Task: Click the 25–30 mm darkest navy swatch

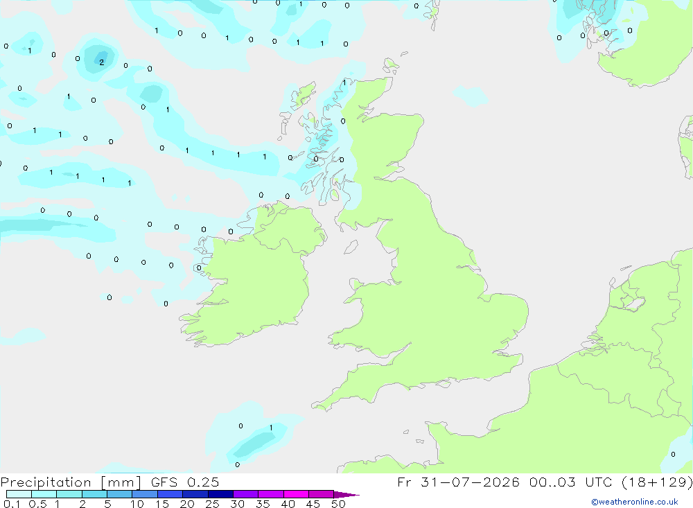Action: click(x=220, y=494)
